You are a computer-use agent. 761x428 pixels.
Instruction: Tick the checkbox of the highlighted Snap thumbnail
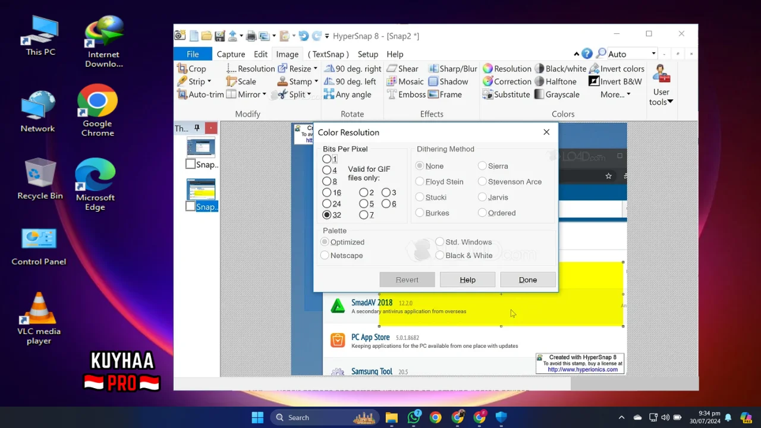[x=190, y=206]
